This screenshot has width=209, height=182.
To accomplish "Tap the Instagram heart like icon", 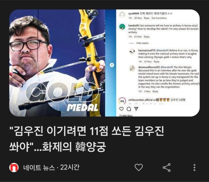I will click(121, 109).
